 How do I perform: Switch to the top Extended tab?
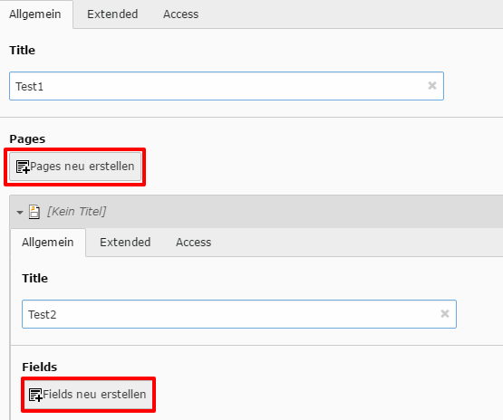[x=112, y=14]
